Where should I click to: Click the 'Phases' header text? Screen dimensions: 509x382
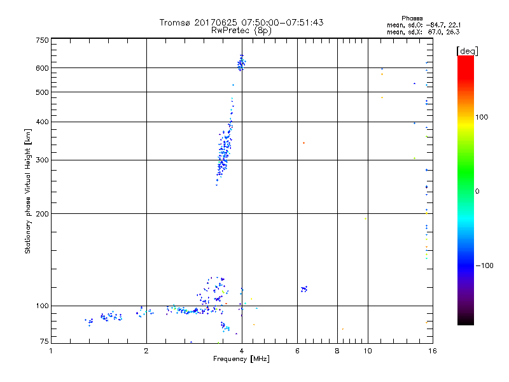[412, 18]
